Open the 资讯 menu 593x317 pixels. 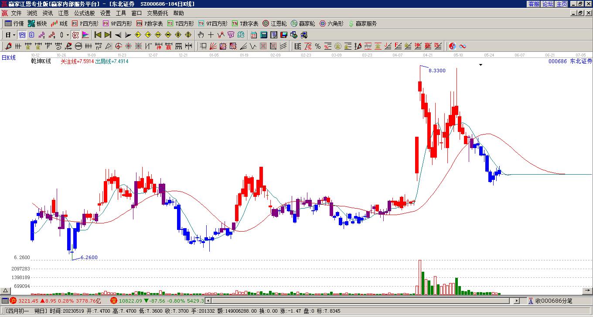(48, 13)
